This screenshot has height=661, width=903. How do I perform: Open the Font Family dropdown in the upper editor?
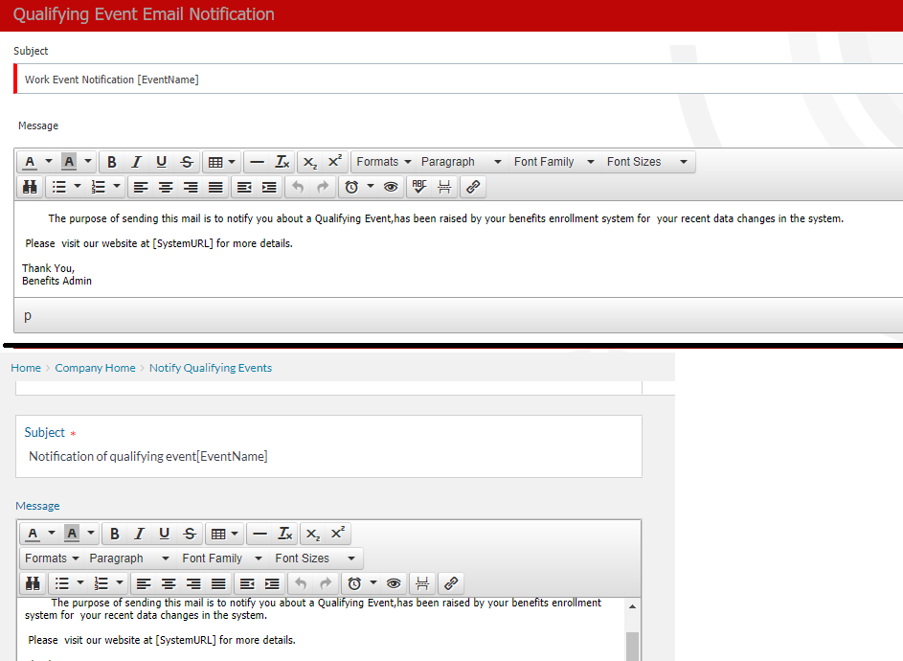click(x=553, y=162)
